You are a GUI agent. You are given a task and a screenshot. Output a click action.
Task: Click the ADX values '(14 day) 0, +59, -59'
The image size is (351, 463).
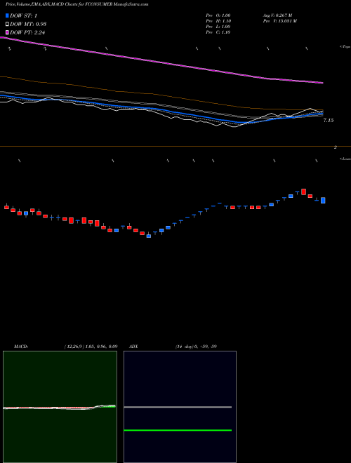[x=196, y=347]
